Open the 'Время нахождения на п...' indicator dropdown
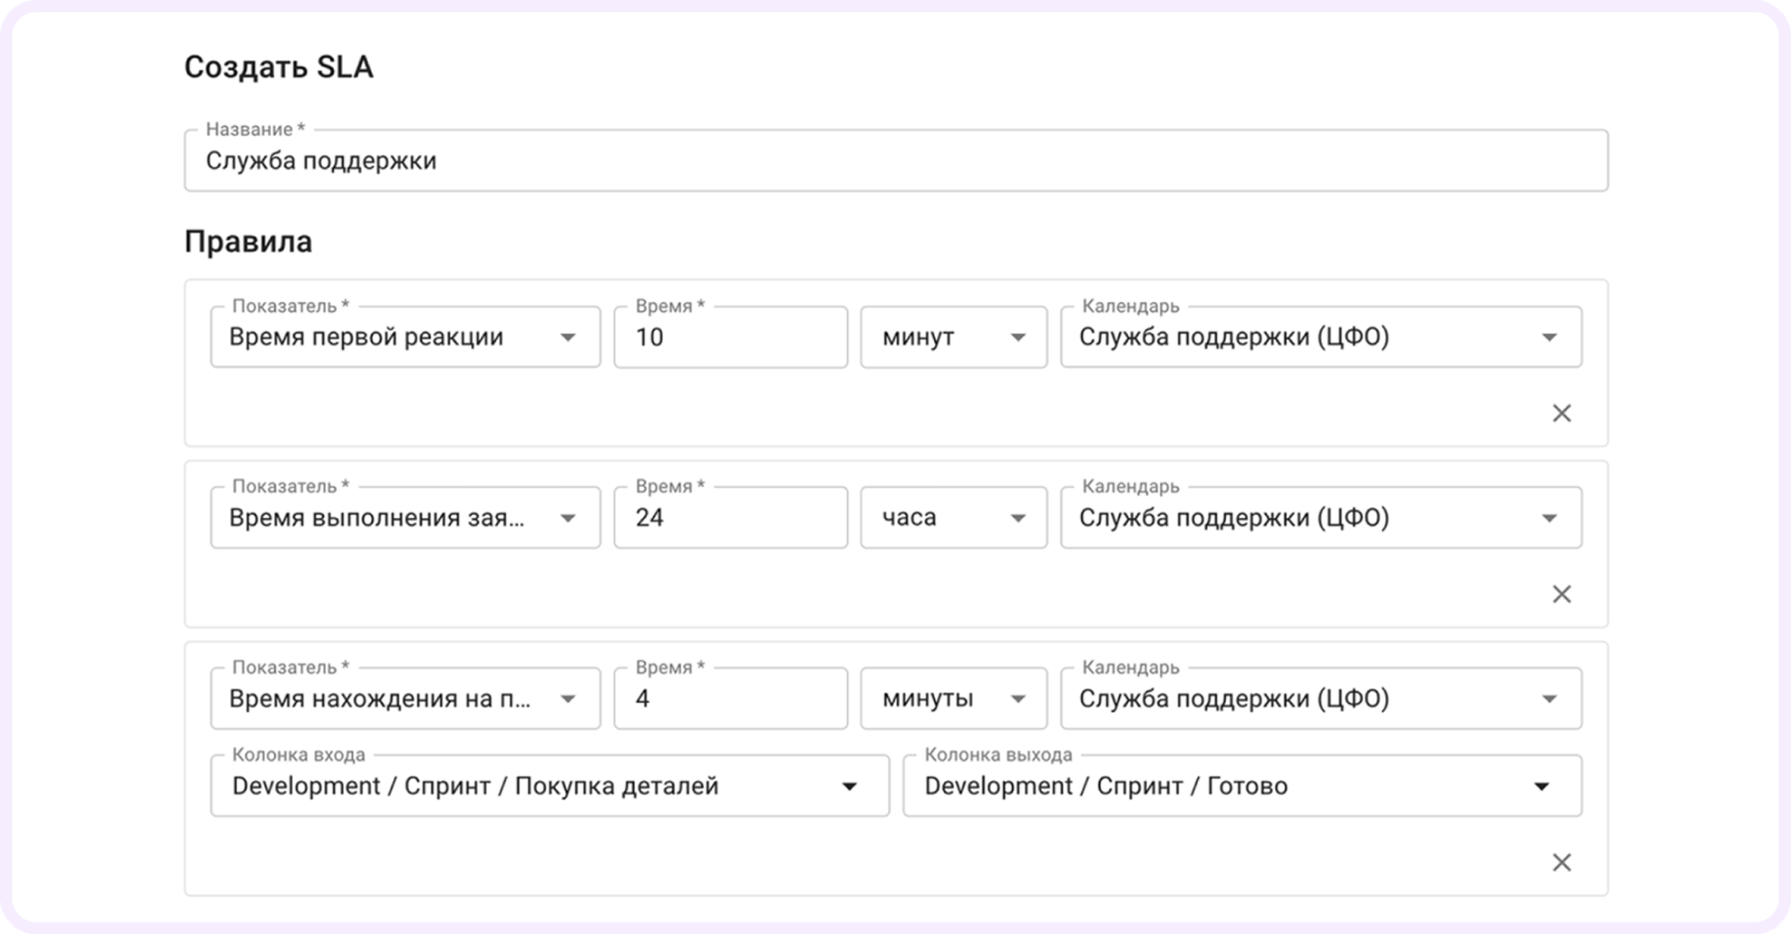This screenshot has width=1791, height=934. tap(405, 699)
